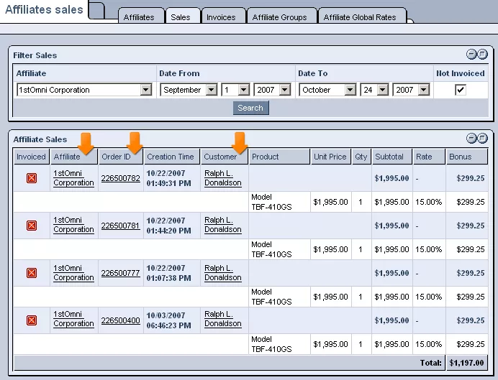498x380 pixels.
Task: Open the Date From month dropdown September
Action: (x=189, y=90)
